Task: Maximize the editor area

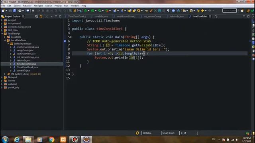Action: (248, 16)
